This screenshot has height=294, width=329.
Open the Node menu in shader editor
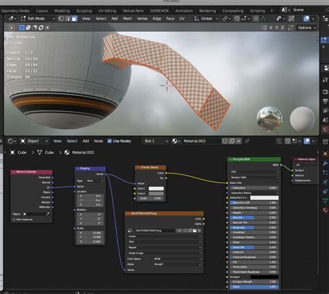[99, 141]
